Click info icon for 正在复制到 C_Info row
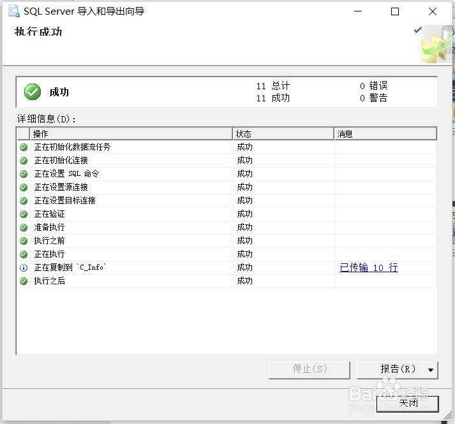This screenshot has width=455, height=424. click(24, 268)
